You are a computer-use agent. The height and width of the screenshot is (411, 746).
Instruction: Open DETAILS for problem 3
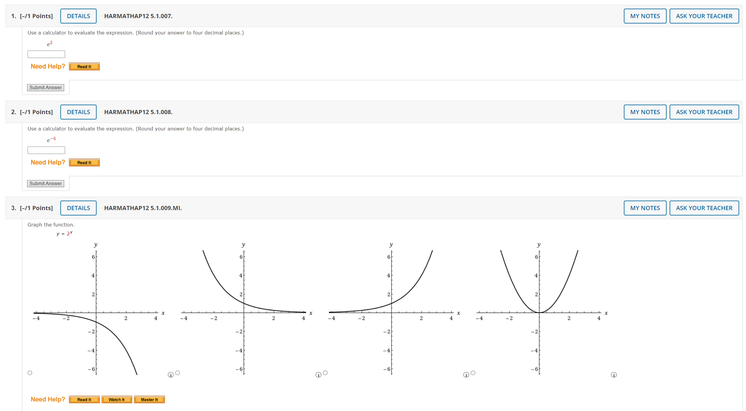point(78,208)
